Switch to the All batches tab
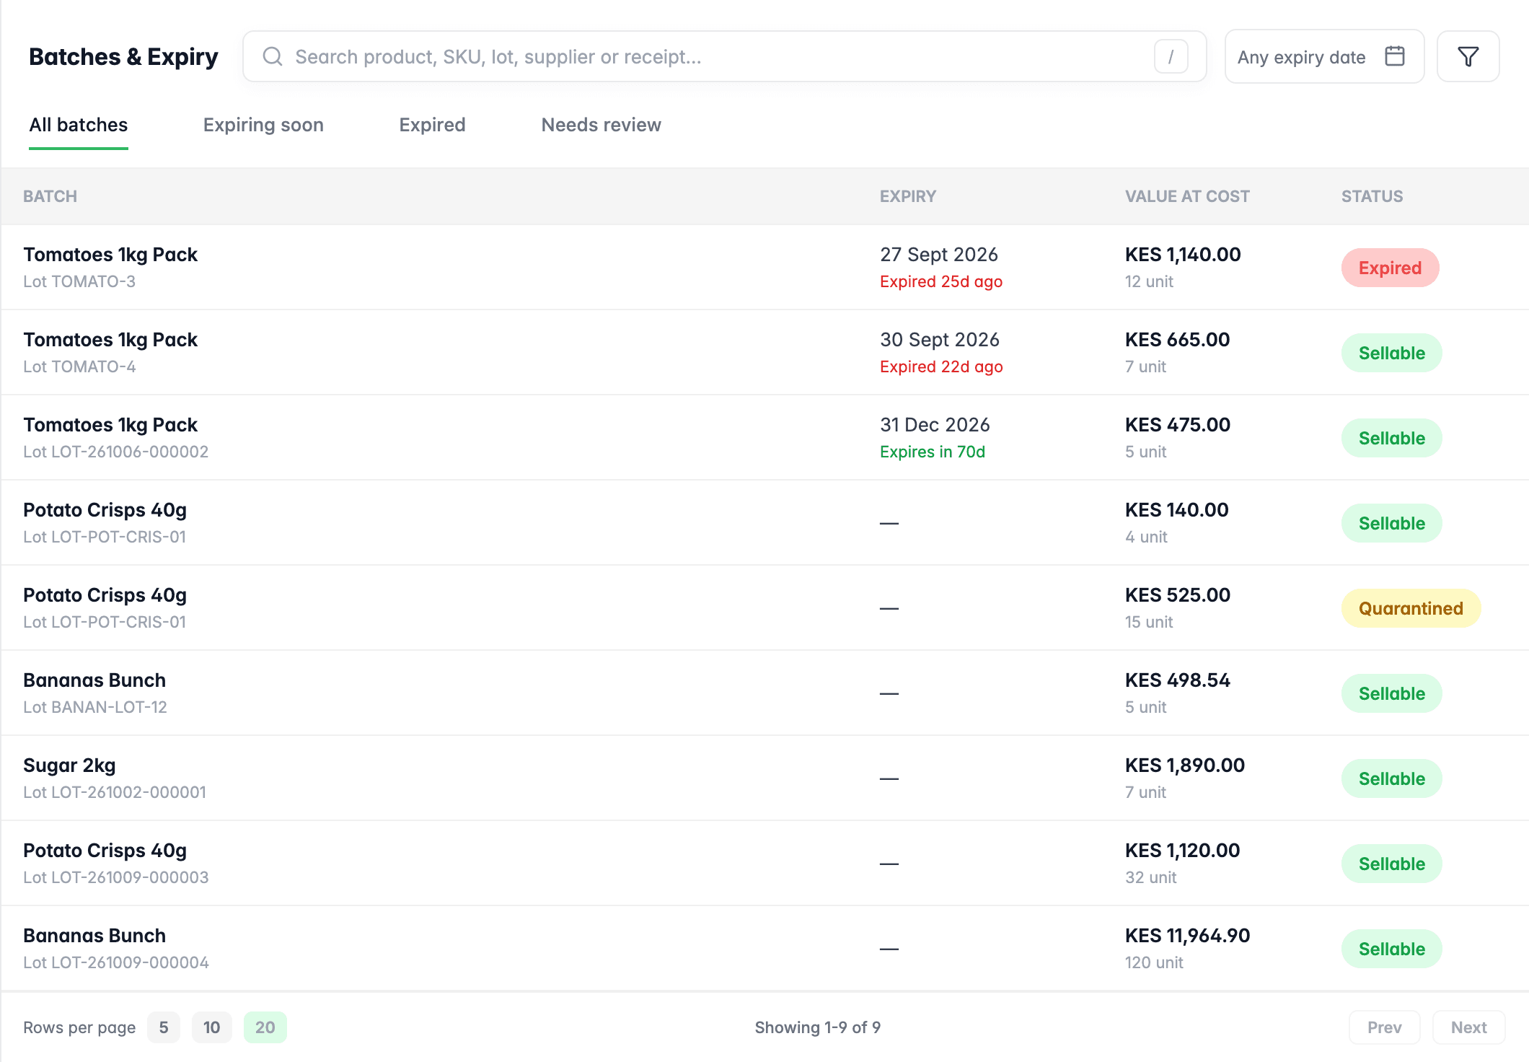Viewport: 1529px width, 1062px height. click(79, 125)
